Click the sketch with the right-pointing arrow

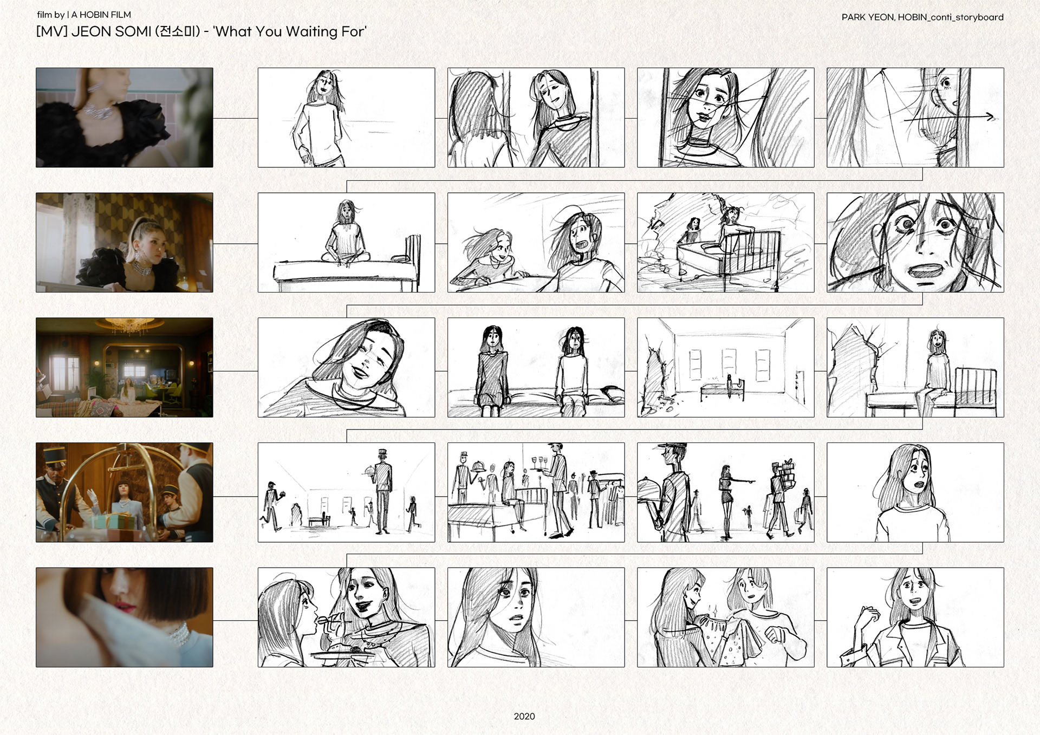(x=915, y=117)
